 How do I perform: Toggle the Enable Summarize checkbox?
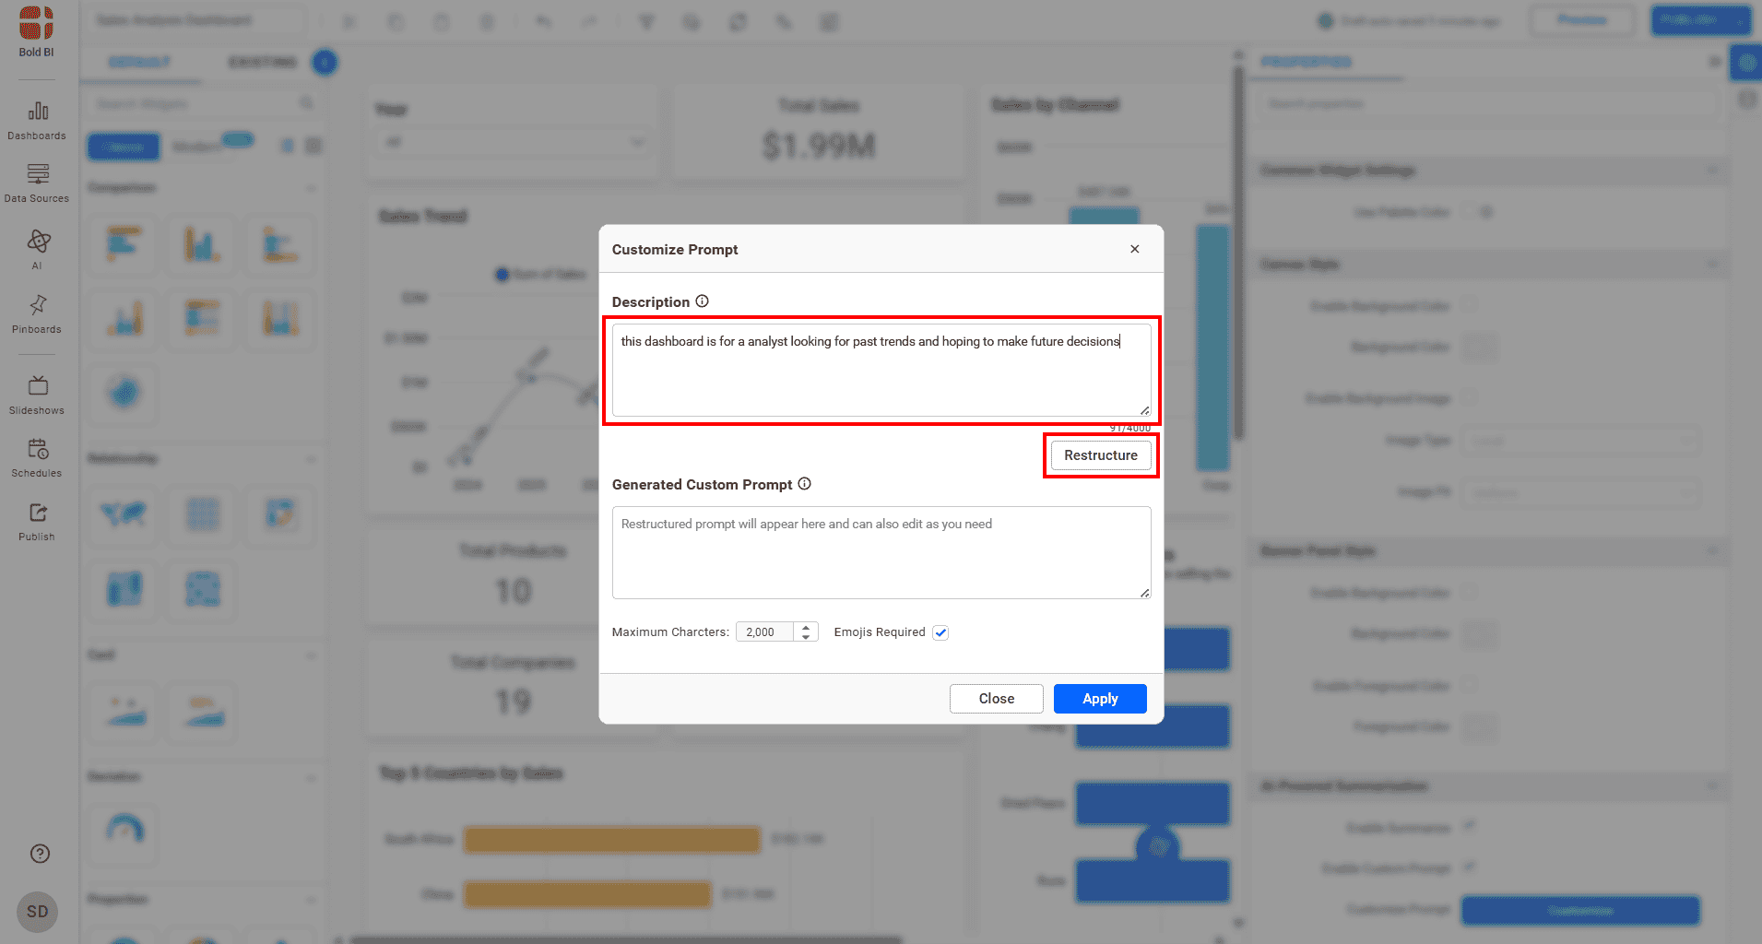pos(1469,827)
